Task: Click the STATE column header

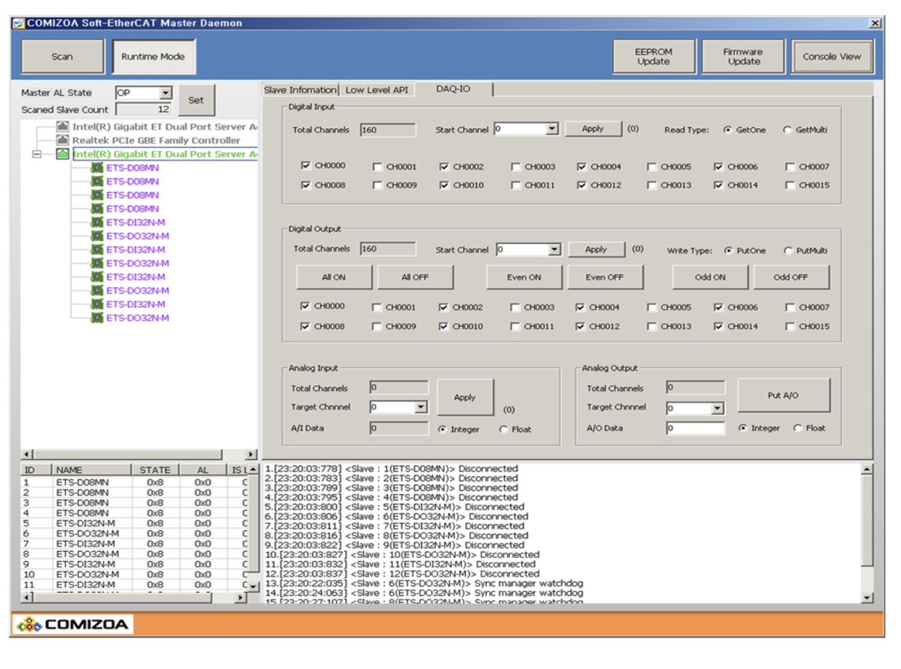Action: (155, 469)
